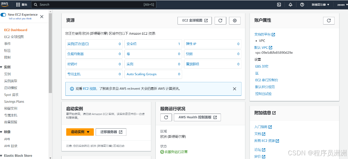Click the sidebar scrollbar down arrow
The width and height of the screenshot is (348, 159).
coord(50,158)
